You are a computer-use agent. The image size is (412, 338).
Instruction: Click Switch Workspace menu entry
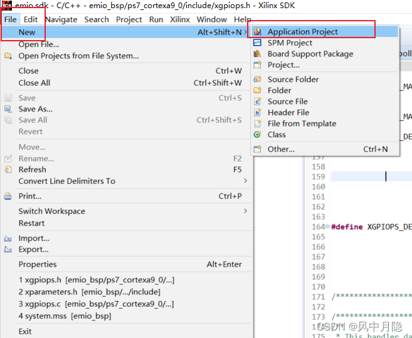[x=125, y=211]
